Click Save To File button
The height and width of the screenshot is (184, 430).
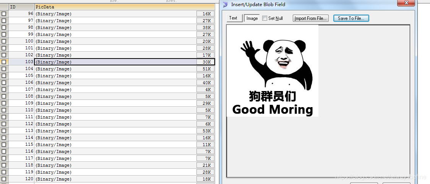[351, 18]
